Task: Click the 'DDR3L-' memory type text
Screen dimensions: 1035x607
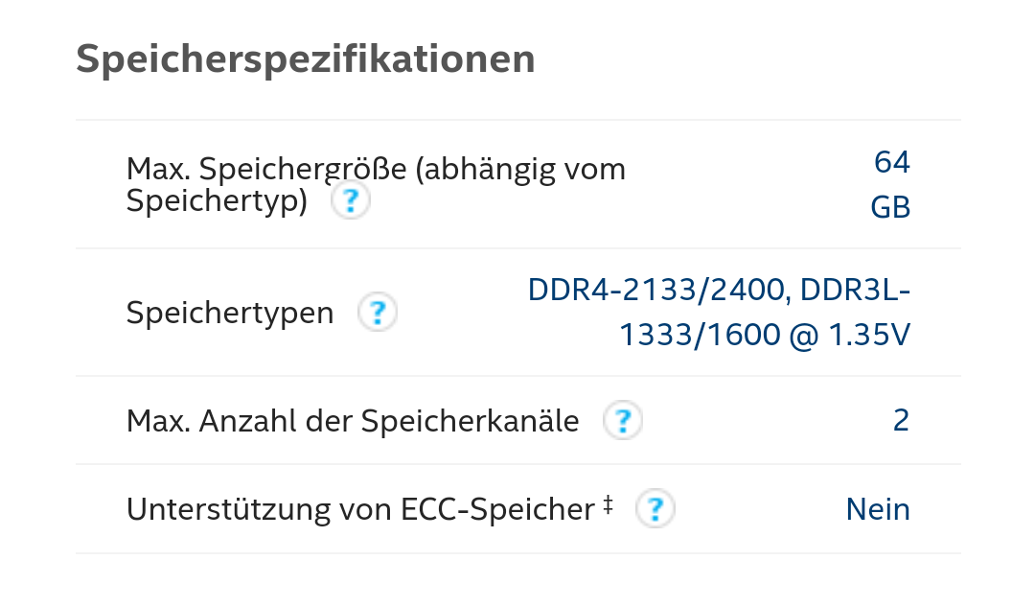Action: coord(855,290)
